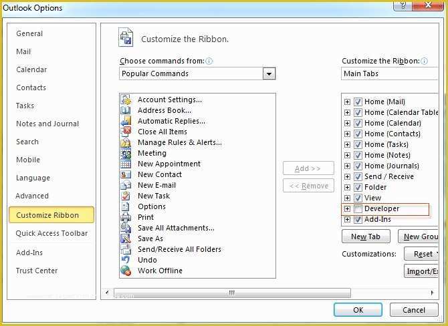Click the New Group button
Image resolution: width=448 pixels, height=326 pixels.
[x=418, y=236]
